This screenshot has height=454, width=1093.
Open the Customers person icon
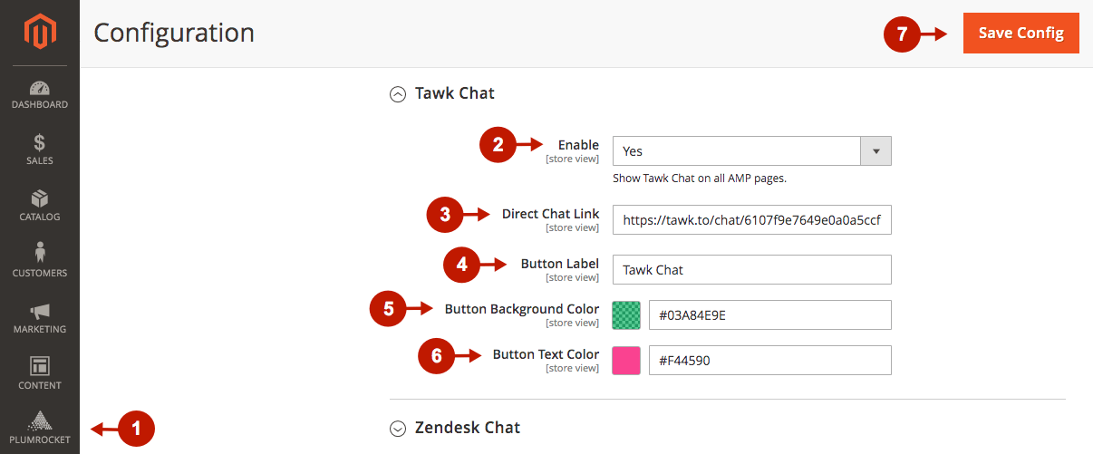pyautogui.click(x=39, y=255)
